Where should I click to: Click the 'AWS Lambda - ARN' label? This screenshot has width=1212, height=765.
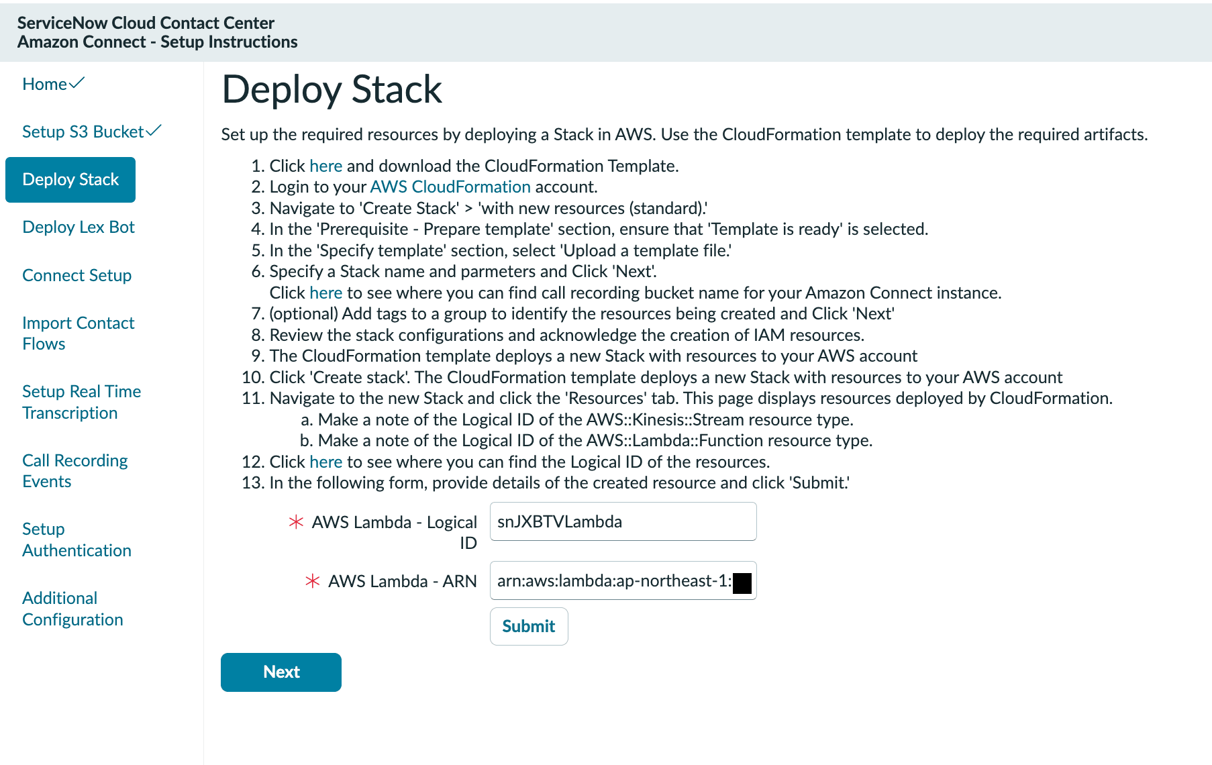402,581
